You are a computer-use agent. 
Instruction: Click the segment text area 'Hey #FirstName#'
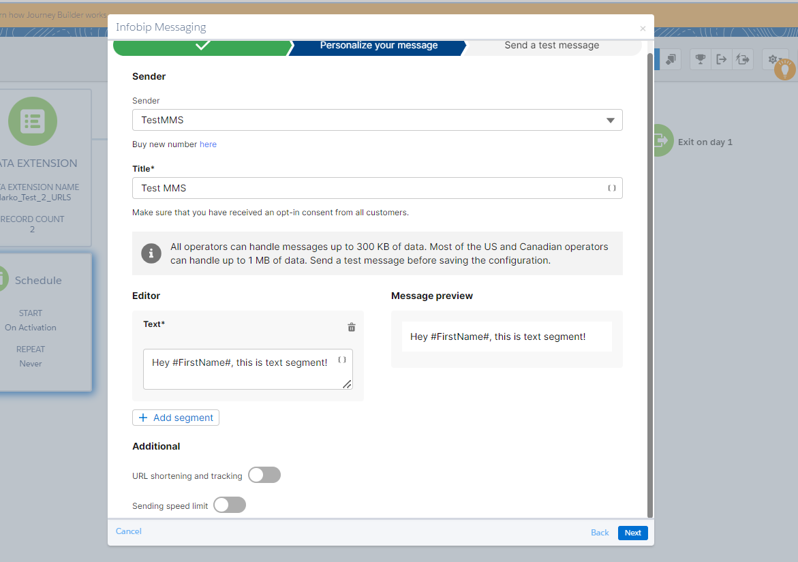[x=248, y=369]
